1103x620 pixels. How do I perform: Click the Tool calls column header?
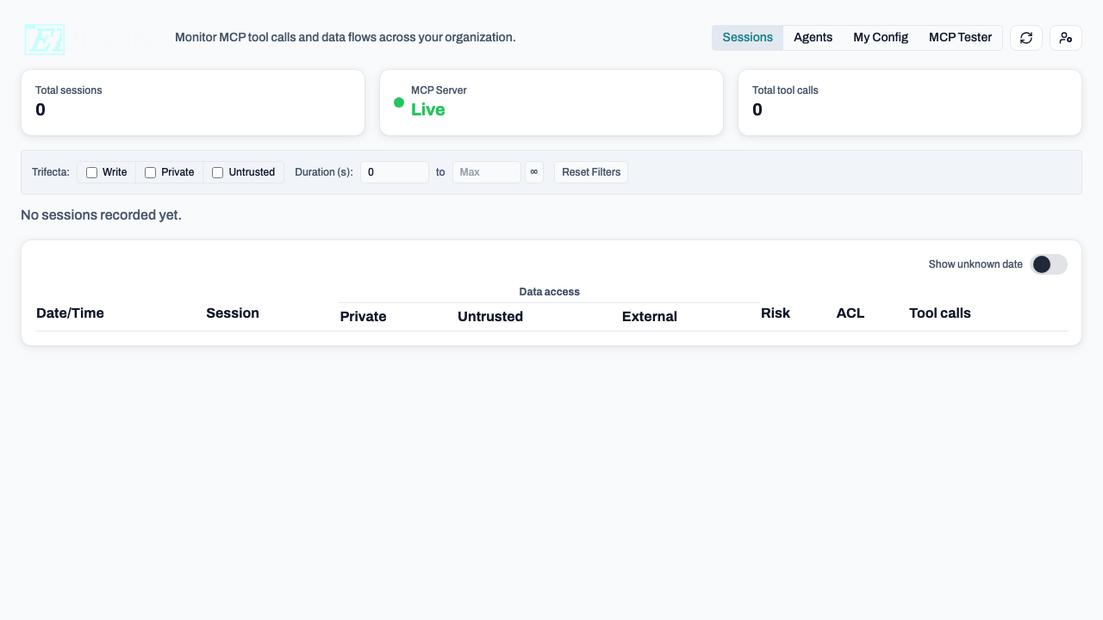[x=939, y=313]
